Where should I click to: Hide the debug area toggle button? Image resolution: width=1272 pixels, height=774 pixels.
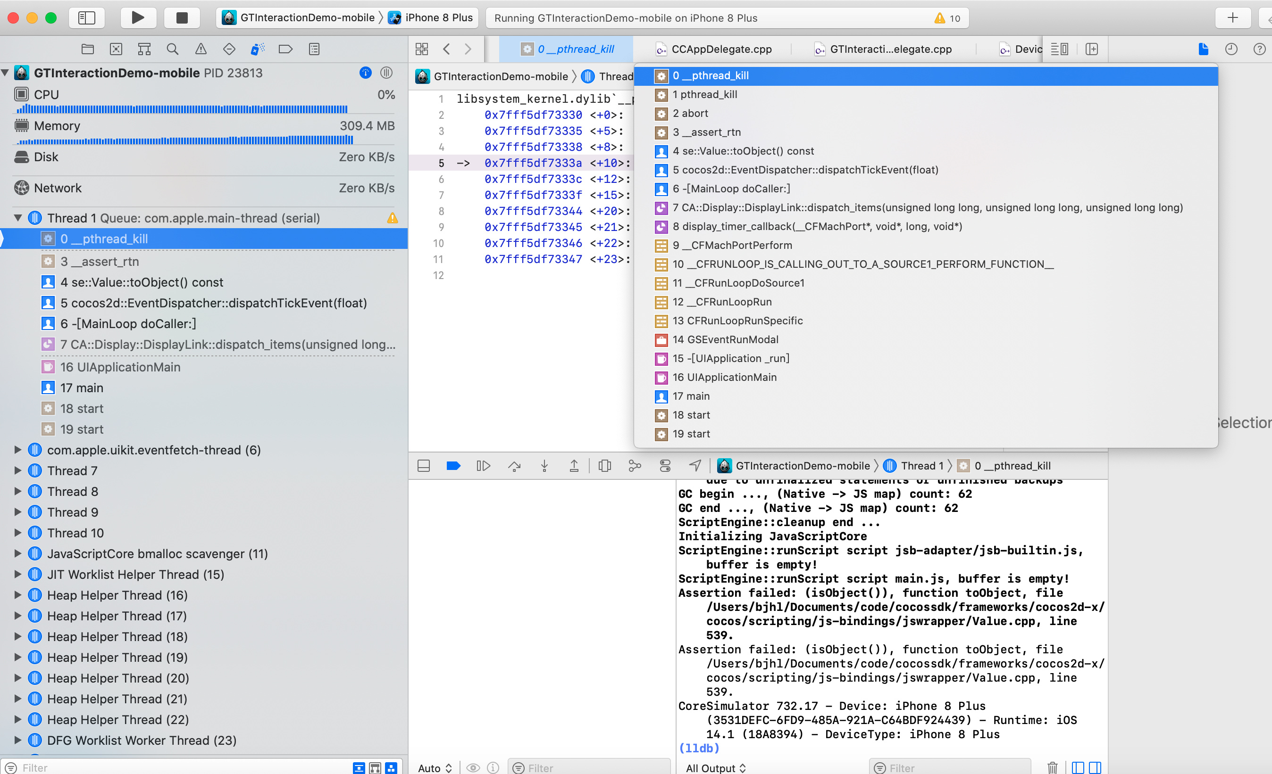[423, 466]
